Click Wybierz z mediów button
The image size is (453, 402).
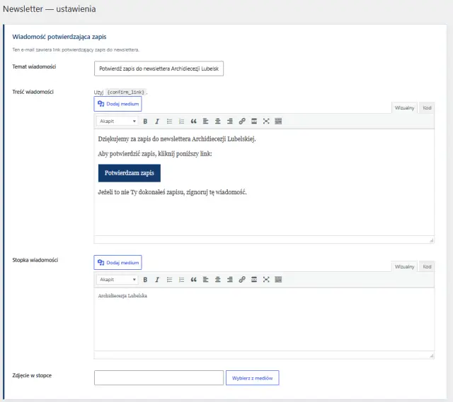[x=253, y=378]
